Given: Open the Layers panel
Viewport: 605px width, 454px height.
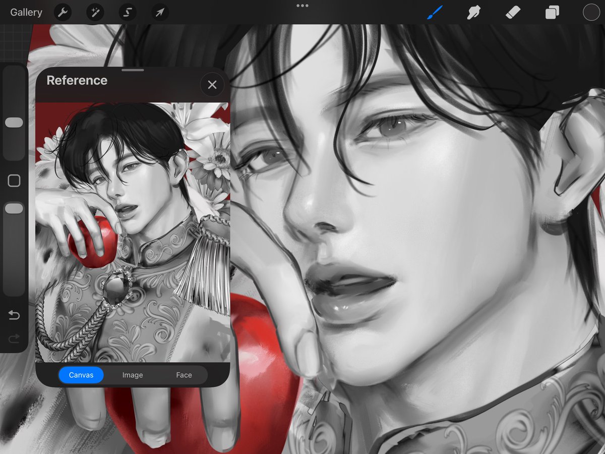Looking at the screenshot, I should tap(552, 12).
